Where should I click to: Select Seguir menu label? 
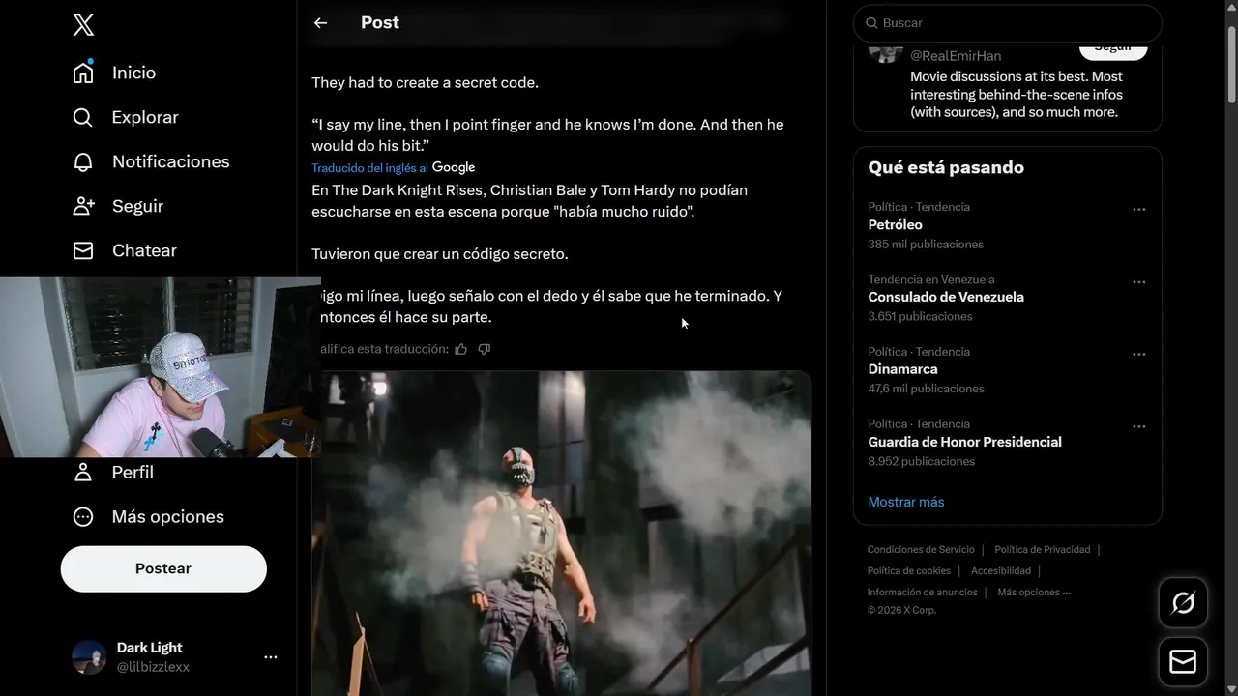(x=137, y=206)
